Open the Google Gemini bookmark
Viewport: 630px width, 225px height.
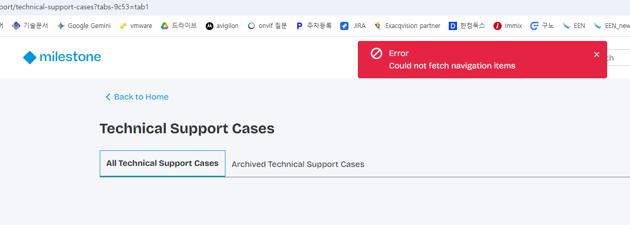(84, 26)
